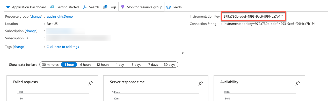Select the 30 minutes time range
The image size is (328, 101).
(x=50, y=65)
